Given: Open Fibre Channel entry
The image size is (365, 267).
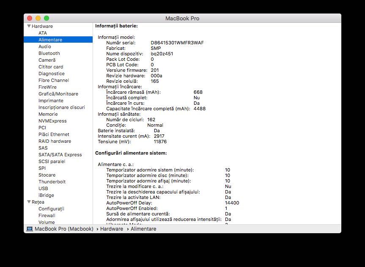Looking at the screenshot, I should pos(54,80).
